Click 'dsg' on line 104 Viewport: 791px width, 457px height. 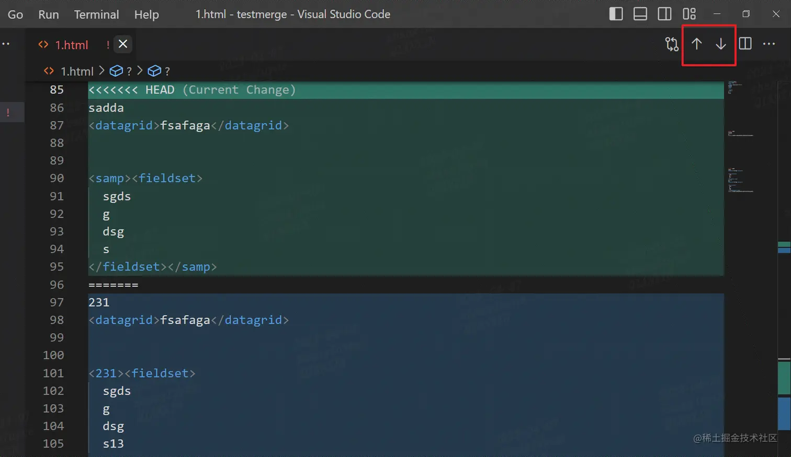pyautogui.click(x=114, y=426)
